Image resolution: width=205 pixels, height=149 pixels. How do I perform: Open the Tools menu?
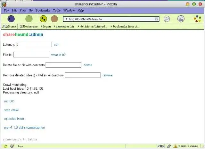coord(57,11)
